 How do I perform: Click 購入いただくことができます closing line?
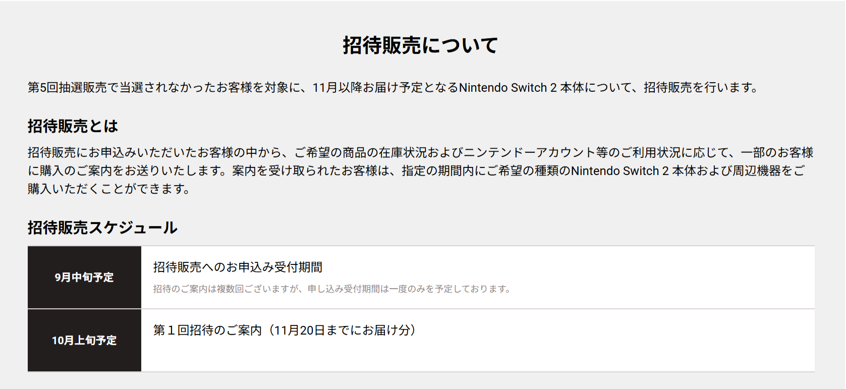(x=108, y=189)
